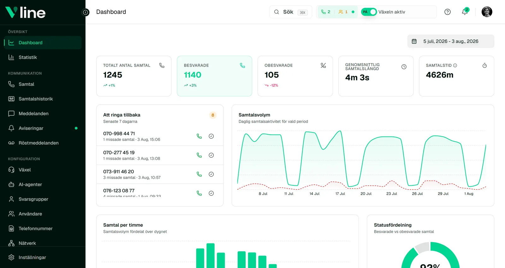The image size is (505, 268).
Task: Open the date range picker
Action: tap(451, 41)
